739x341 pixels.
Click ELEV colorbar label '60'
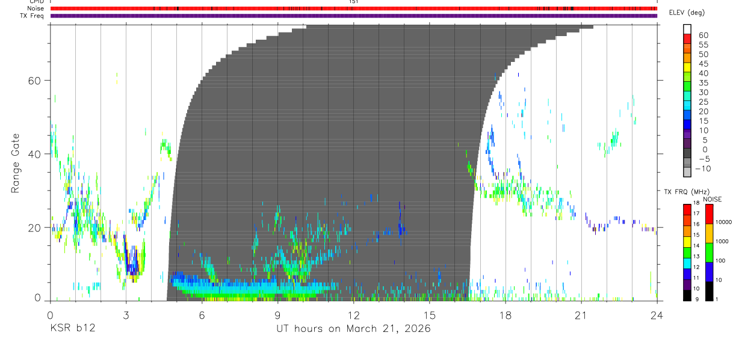[702, 35]
